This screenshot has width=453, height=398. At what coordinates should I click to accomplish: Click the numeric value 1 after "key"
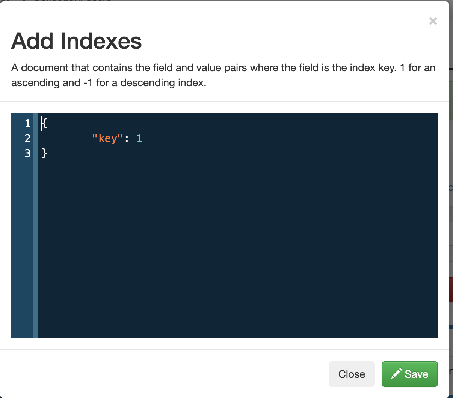click(x=140, y=139)
